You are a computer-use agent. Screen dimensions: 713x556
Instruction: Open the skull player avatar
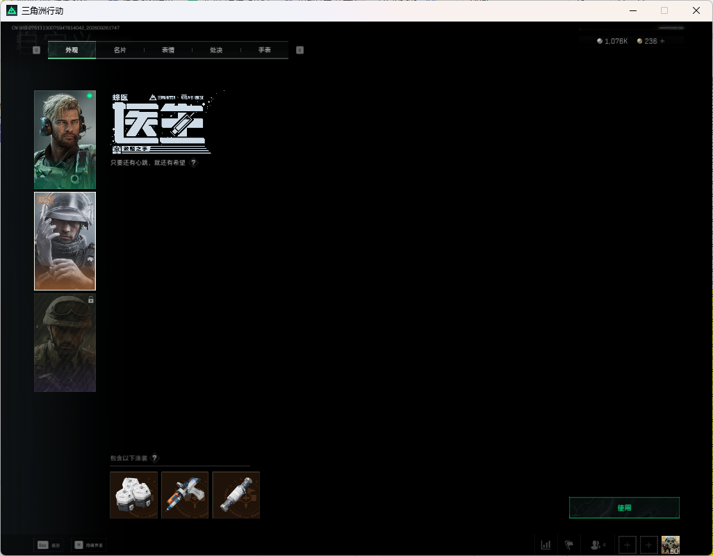pyautogui.click(x=671, y=545)
